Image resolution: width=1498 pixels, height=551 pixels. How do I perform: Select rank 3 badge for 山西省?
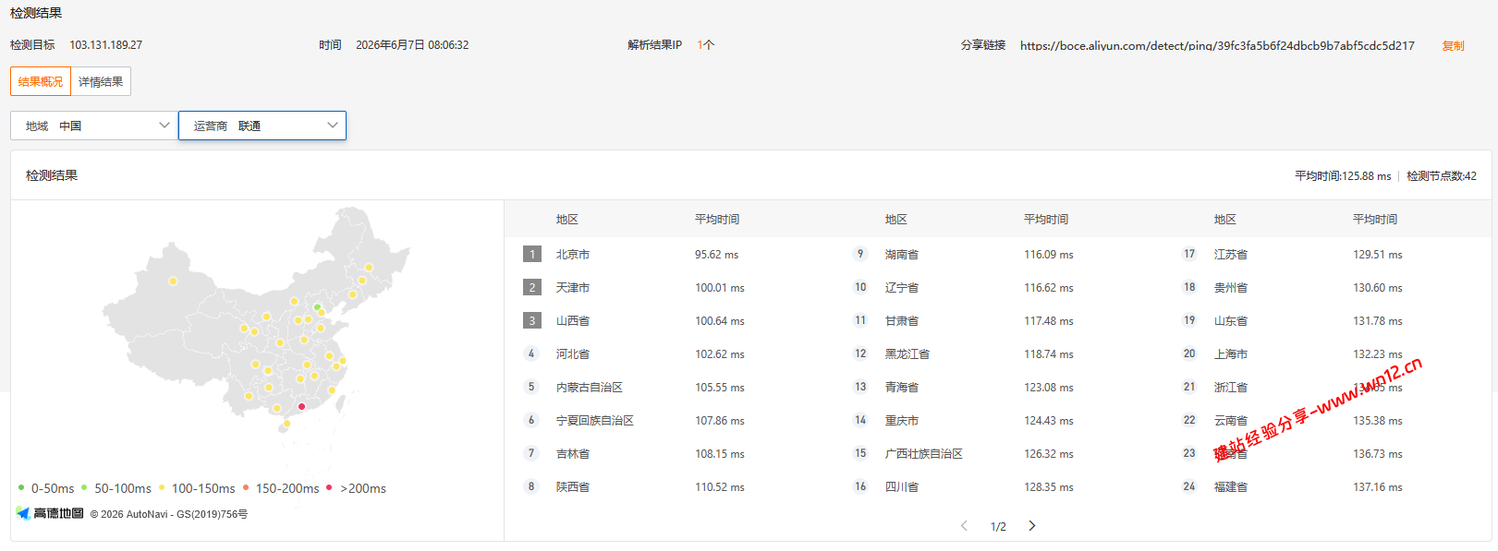(531, 320)
